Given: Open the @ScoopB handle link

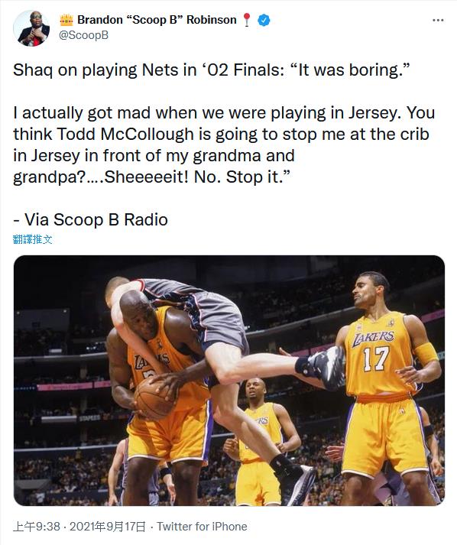Looking at the screenshot, I should click(83, 35).
